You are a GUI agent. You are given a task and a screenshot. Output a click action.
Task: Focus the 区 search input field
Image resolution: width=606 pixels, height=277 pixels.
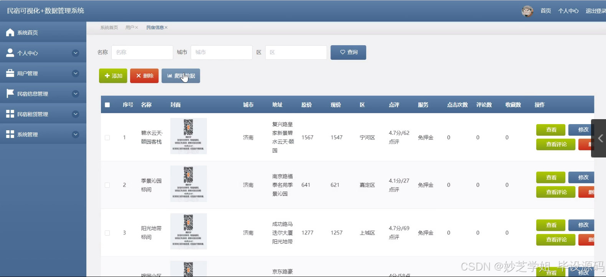(296, 52)
